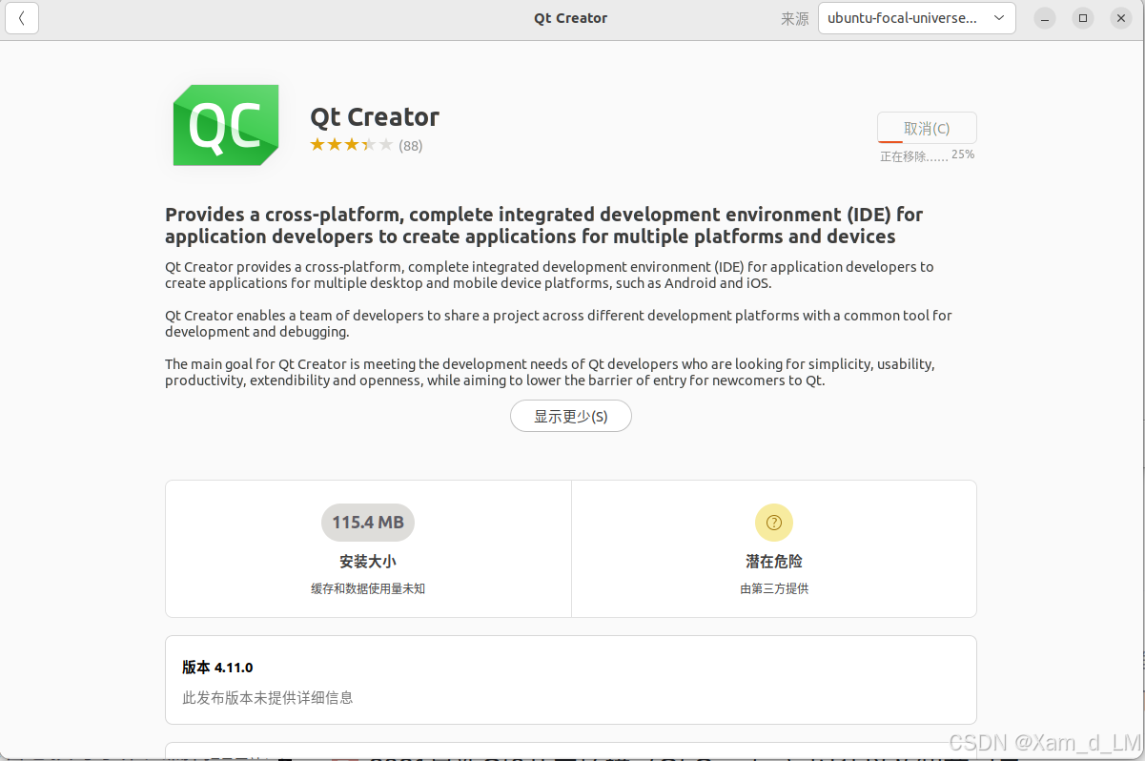Screen dimensions: 1145x761
Task: Click the 由第三方提供 caption
Action: (x=774, y=589)
